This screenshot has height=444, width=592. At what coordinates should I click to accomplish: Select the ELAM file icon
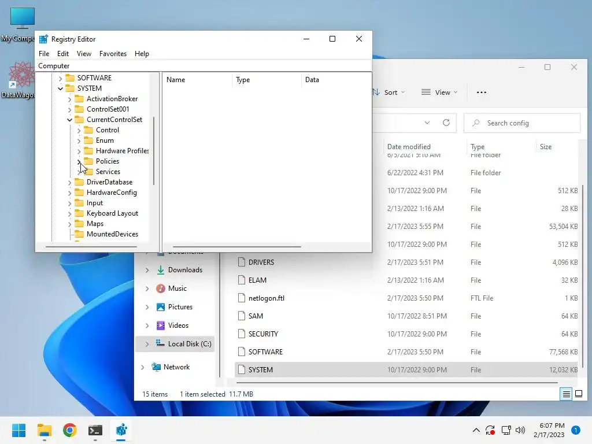[x=242, y=280]
